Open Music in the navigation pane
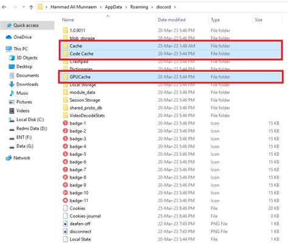Screen dimensions: 288x243 pyautogui.click(x=22, y=93)
